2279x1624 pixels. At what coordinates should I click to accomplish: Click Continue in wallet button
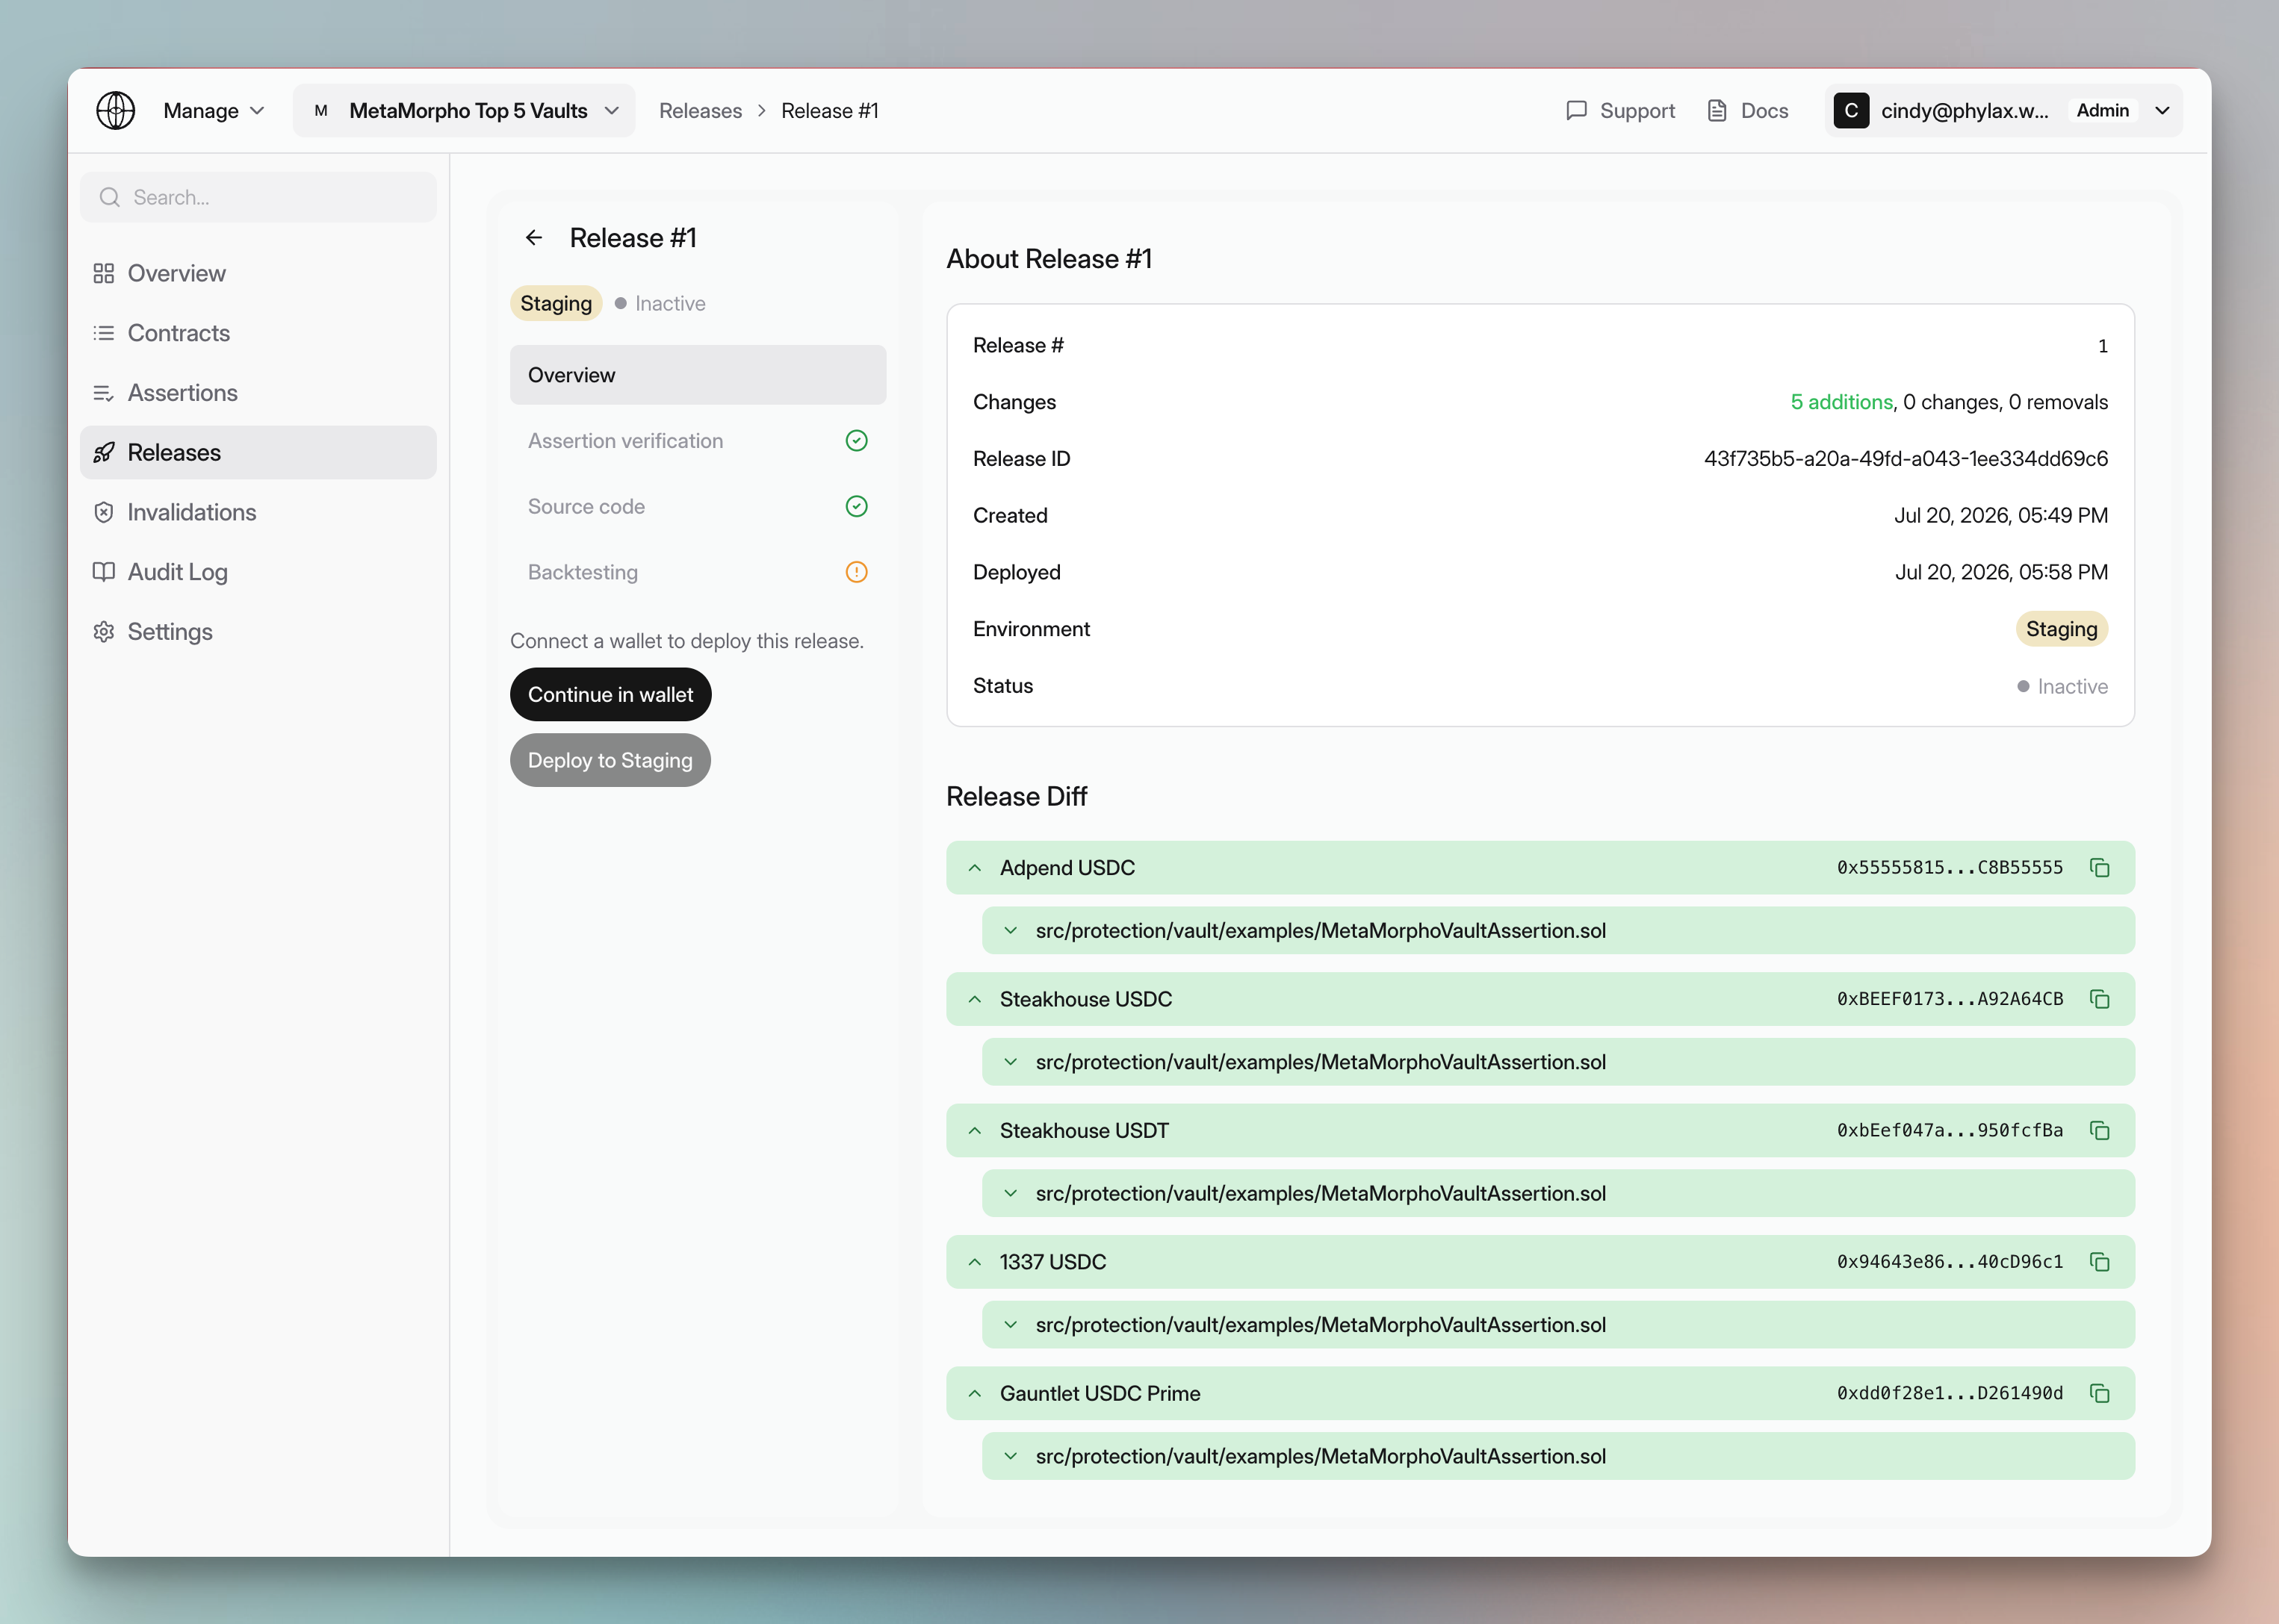610,695
